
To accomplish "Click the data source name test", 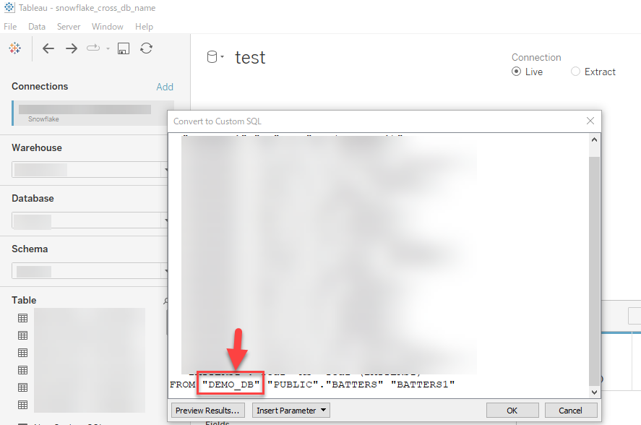I will 250,58.
